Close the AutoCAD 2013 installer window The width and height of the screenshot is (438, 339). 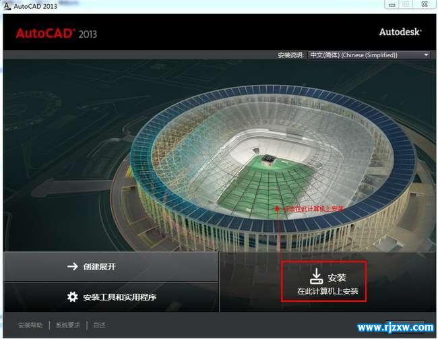click(x=425, y=5)
